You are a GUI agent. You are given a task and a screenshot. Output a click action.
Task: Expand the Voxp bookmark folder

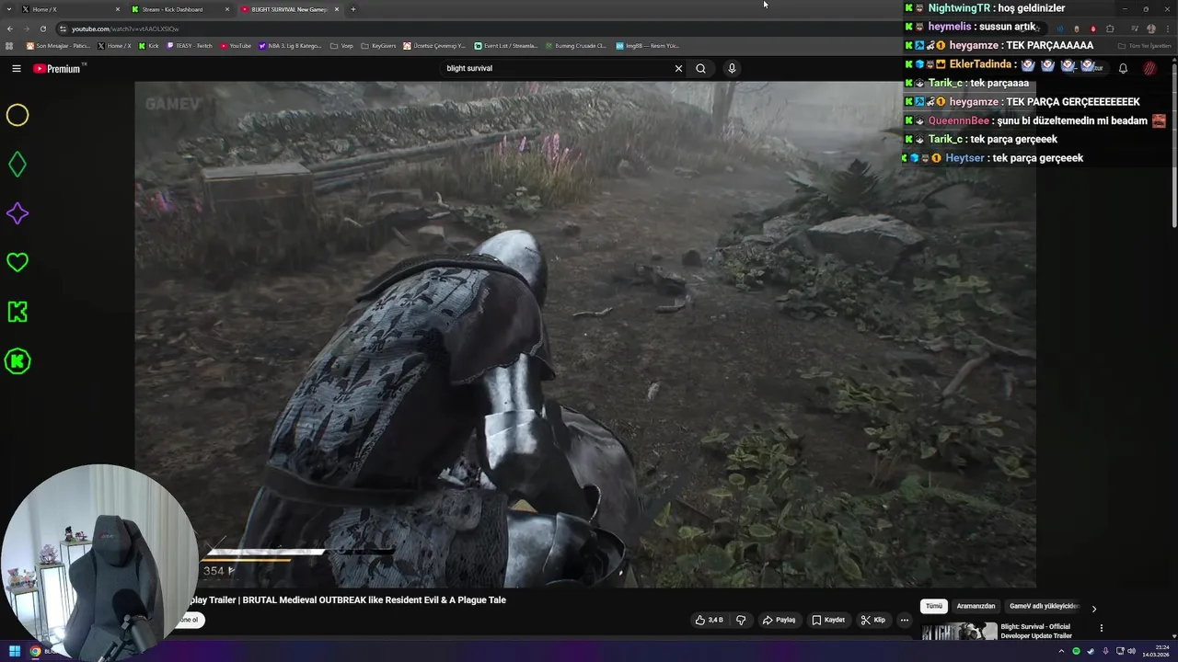click(342, 45)
